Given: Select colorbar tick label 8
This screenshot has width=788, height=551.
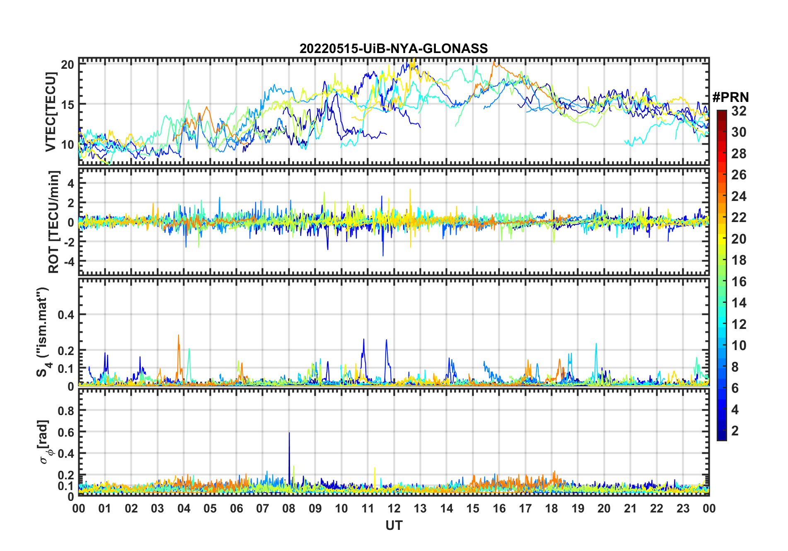Looking at the screenshot, I should click(x=735, y=367).
